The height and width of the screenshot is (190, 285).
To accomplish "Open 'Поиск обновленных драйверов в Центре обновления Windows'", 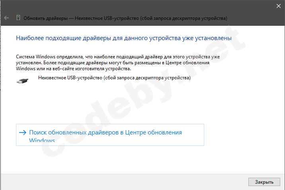I will (x=110, y=135).
